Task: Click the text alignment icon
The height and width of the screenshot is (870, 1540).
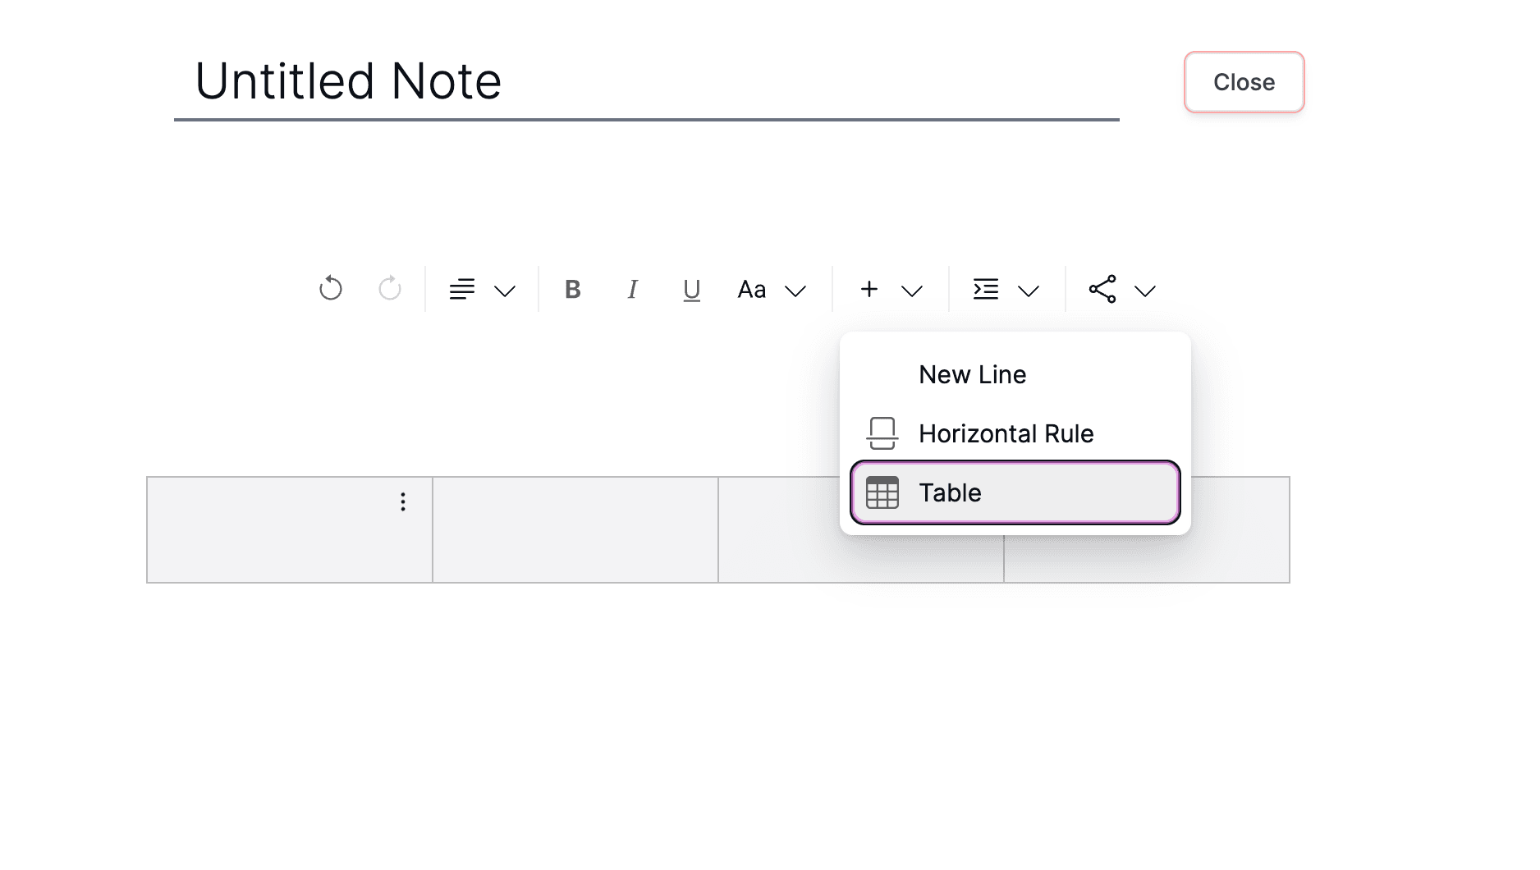Action: coord(462,290)
